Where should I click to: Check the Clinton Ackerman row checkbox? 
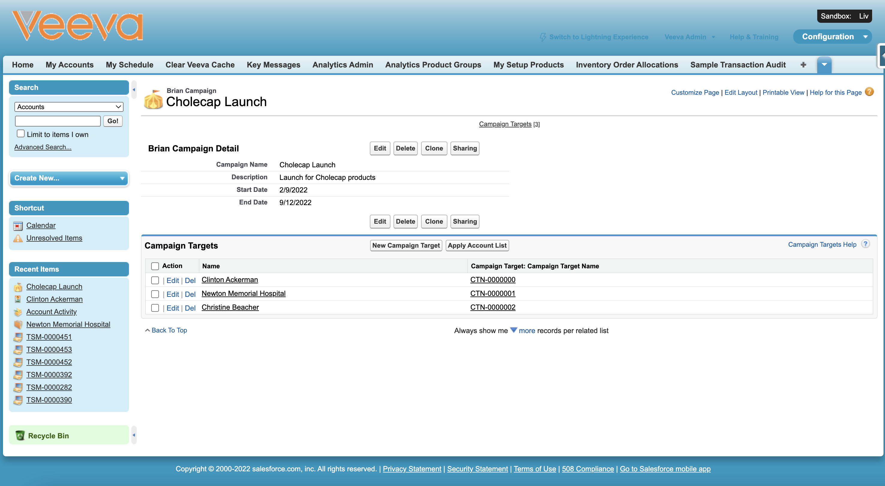[155, 280]
